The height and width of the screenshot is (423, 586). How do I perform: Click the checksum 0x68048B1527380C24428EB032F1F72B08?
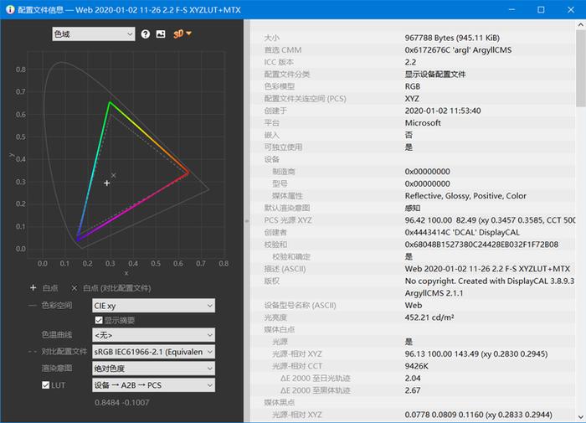(481, 245)
